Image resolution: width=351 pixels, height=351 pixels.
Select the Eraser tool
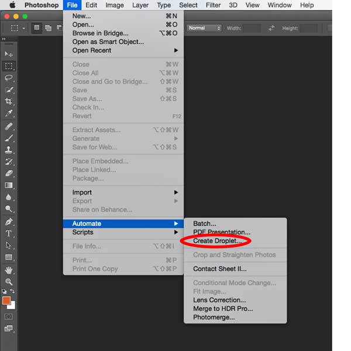9,173
